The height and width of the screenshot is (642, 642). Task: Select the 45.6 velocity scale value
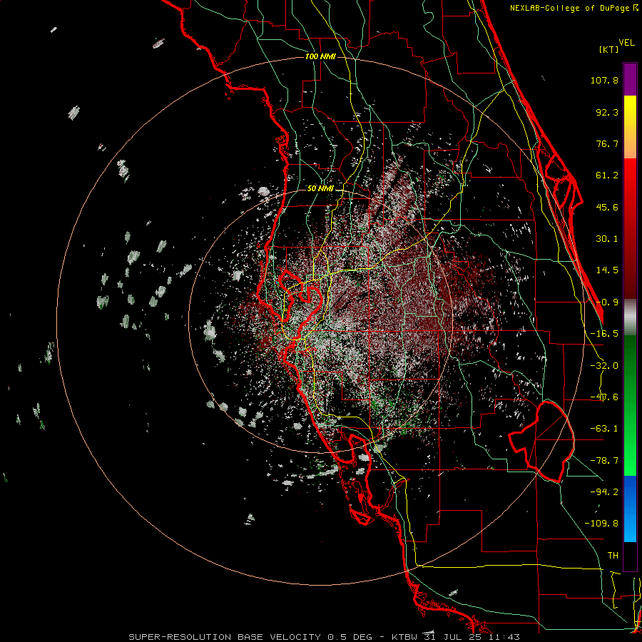(607, 207)
